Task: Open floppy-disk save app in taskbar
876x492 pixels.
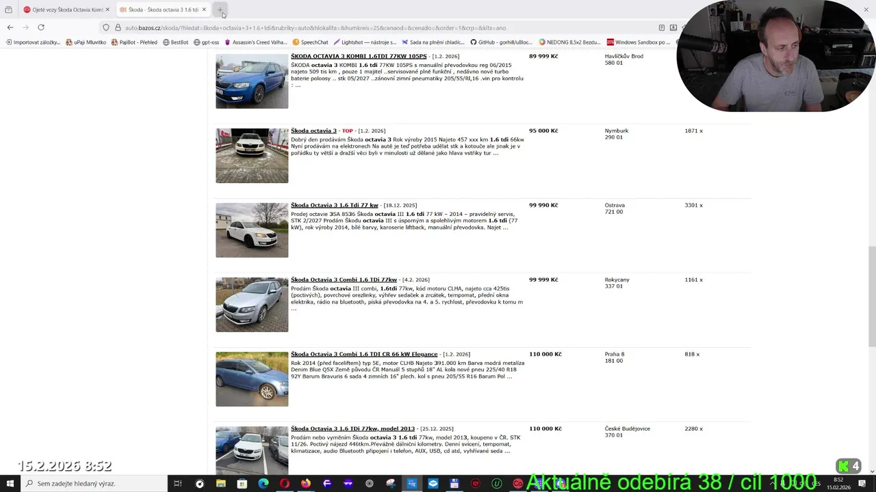Action: pyautogui.click(x=454, y=484)
